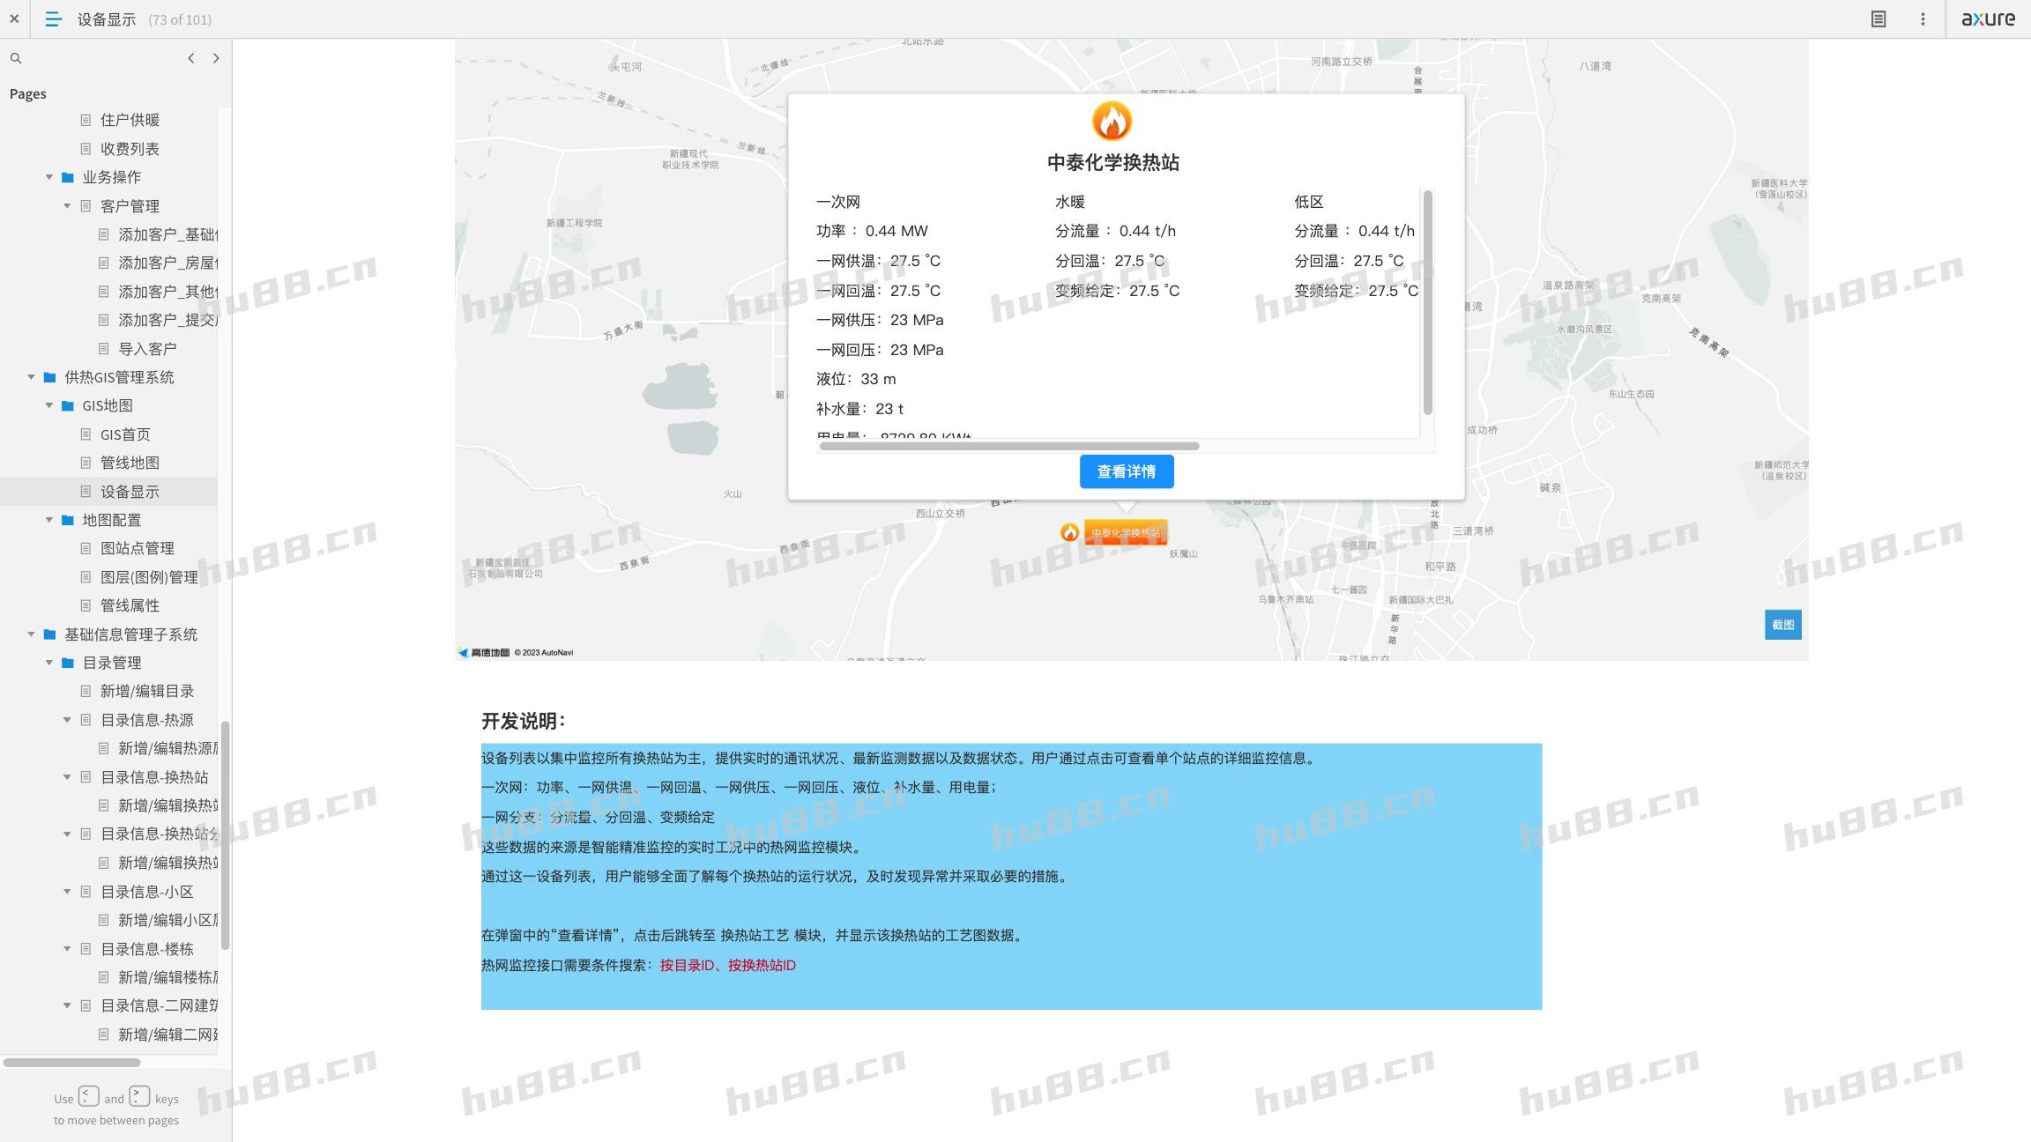Click the axure logo
2031x1142 pixels.
coord(1988,19)
